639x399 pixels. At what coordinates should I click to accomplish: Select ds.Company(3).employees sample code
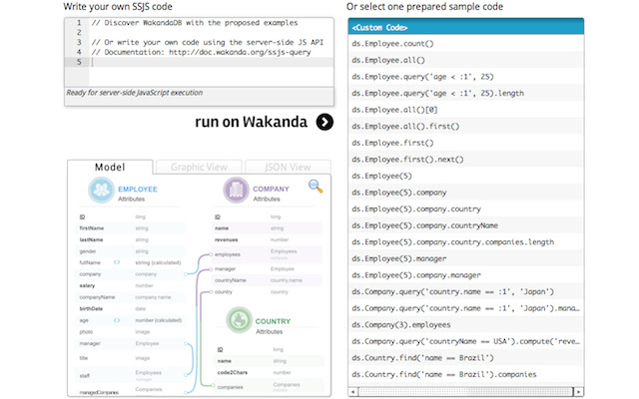pyautogui.click(x=466, y=325)
